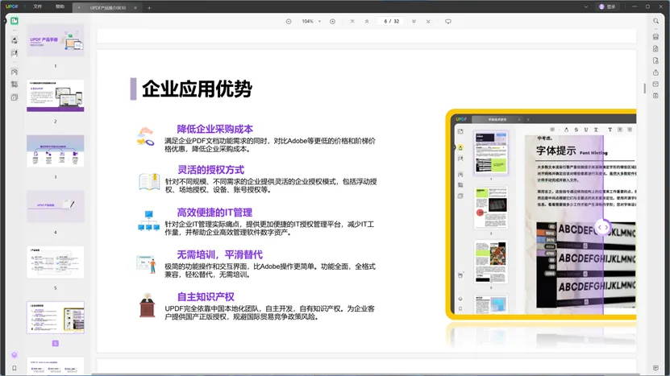Start slideshow presentation mode
The height and width of the screenshot is (376, 670).
tap(447, 22)
